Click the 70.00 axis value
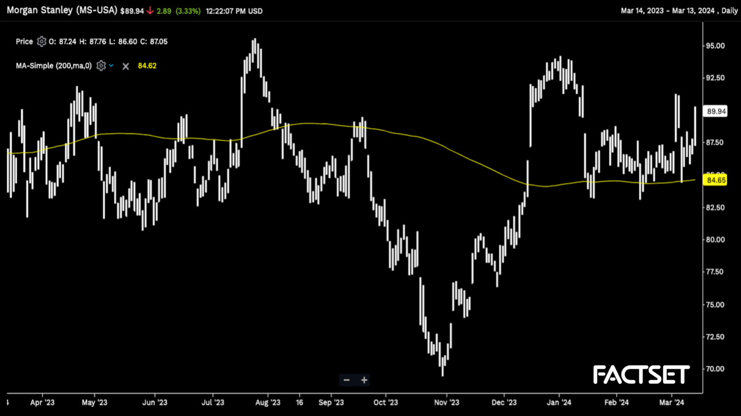Image resolution: width=741 pixels, height=416 pixels. 716,369
